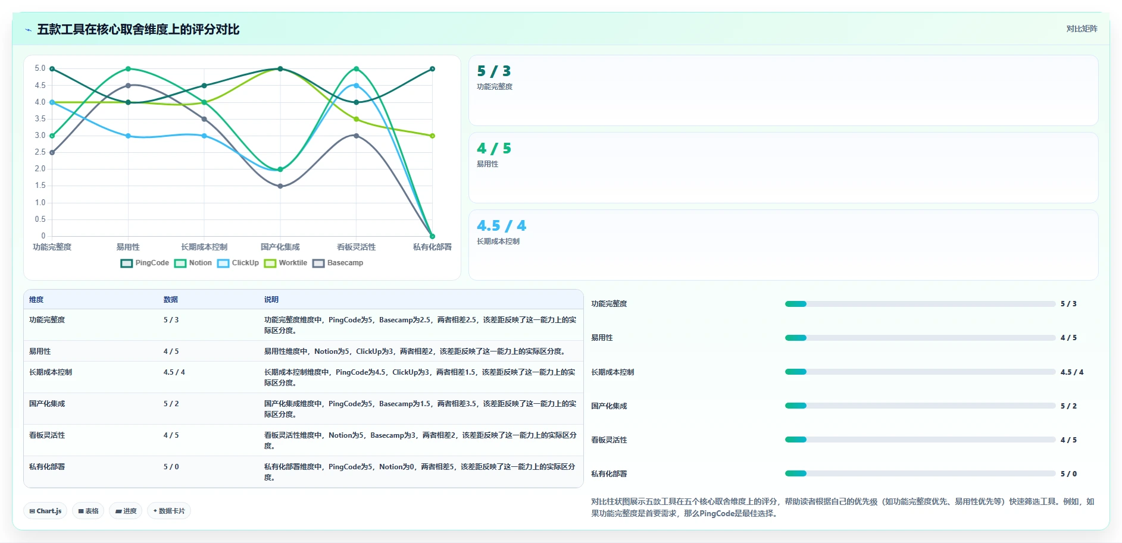1122x543 pixels.
Task: Click Worktile point at 私有化部署 on chart
Action: point(432,136)
